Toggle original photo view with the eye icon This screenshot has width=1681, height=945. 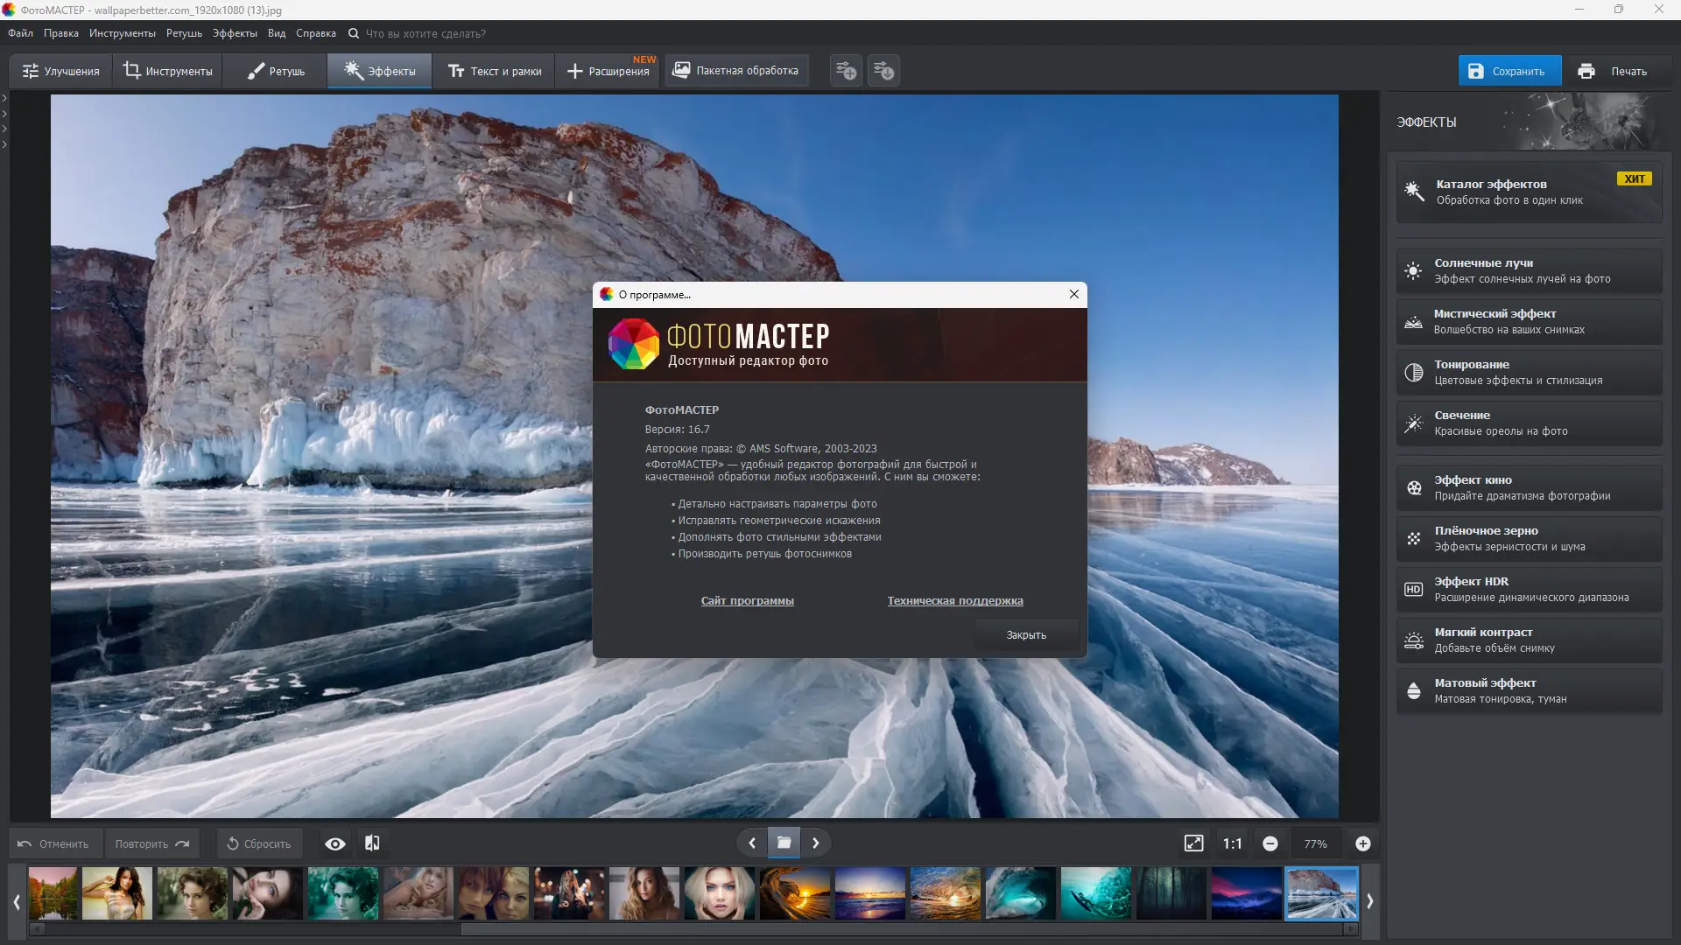[x=334, y=843]
